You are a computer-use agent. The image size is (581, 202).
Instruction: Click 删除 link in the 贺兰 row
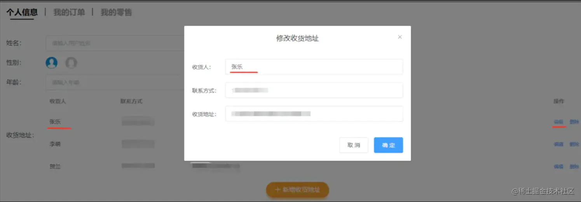(574, 167)
